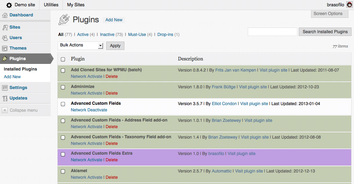
Task: Click the Updates tools icon
Action: (5, 98)
